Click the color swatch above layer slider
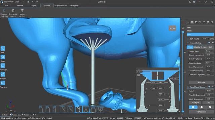Image resolution: width=215 pixels, height=120 pixels. (x=183, y=22)
